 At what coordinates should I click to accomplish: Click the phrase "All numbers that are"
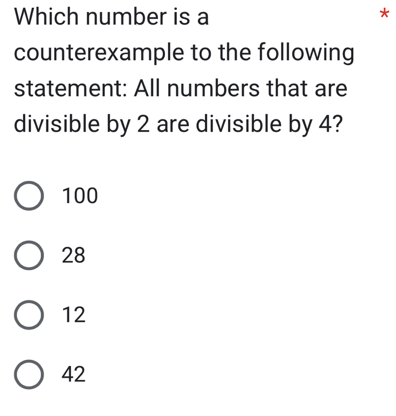click(241, 89)
